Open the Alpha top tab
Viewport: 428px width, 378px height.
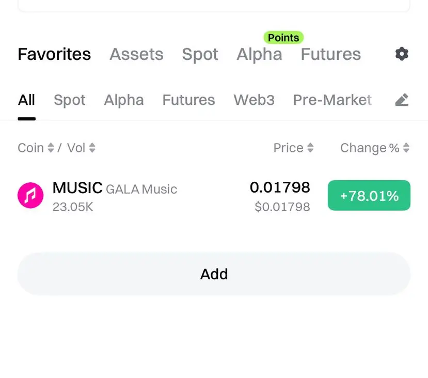tap(259, 54)
